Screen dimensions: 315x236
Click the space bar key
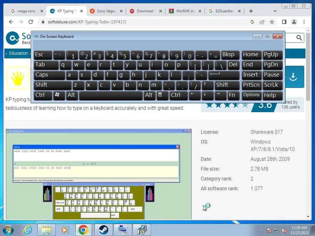point(111,96)
